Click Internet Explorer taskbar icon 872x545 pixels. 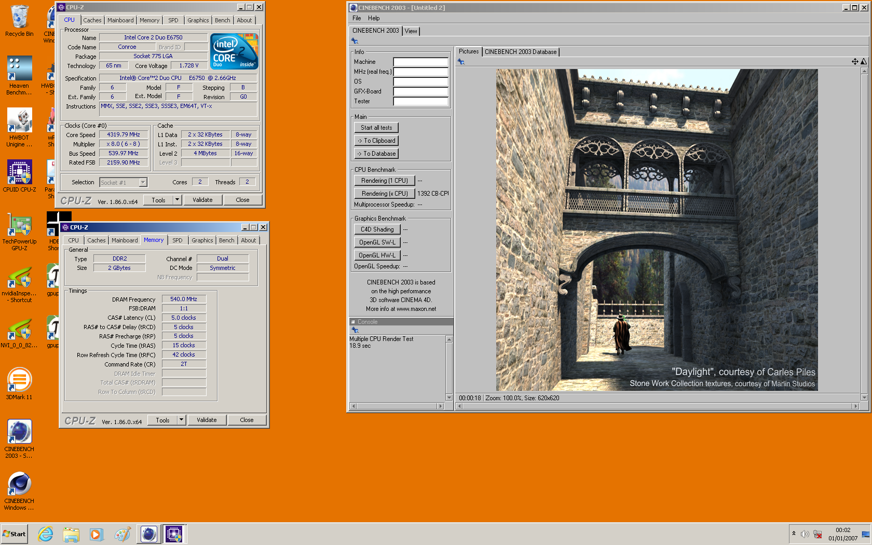click(46, 534)
